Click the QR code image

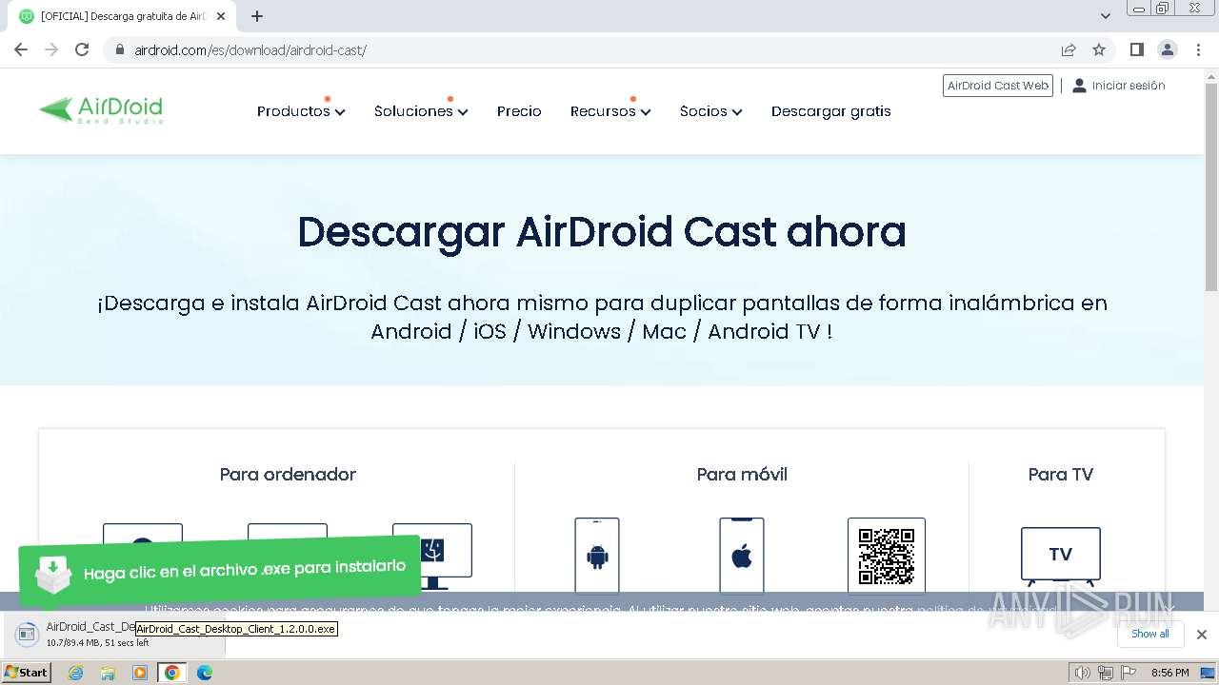(x=887, y=556)
